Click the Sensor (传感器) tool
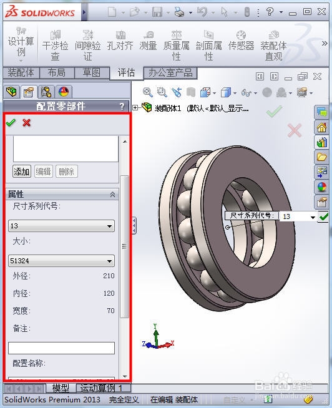 tap(241, 41)
